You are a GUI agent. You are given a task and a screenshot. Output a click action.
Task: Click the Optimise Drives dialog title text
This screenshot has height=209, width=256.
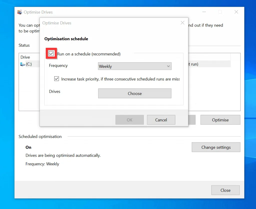coord(57,23)
